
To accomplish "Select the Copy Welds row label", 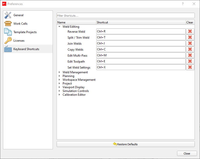I will tap(75, 50).
